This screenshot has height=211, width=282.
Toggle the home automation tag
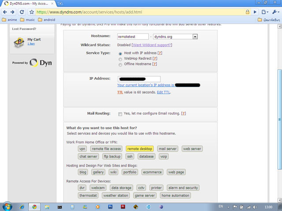click(175, 196)
